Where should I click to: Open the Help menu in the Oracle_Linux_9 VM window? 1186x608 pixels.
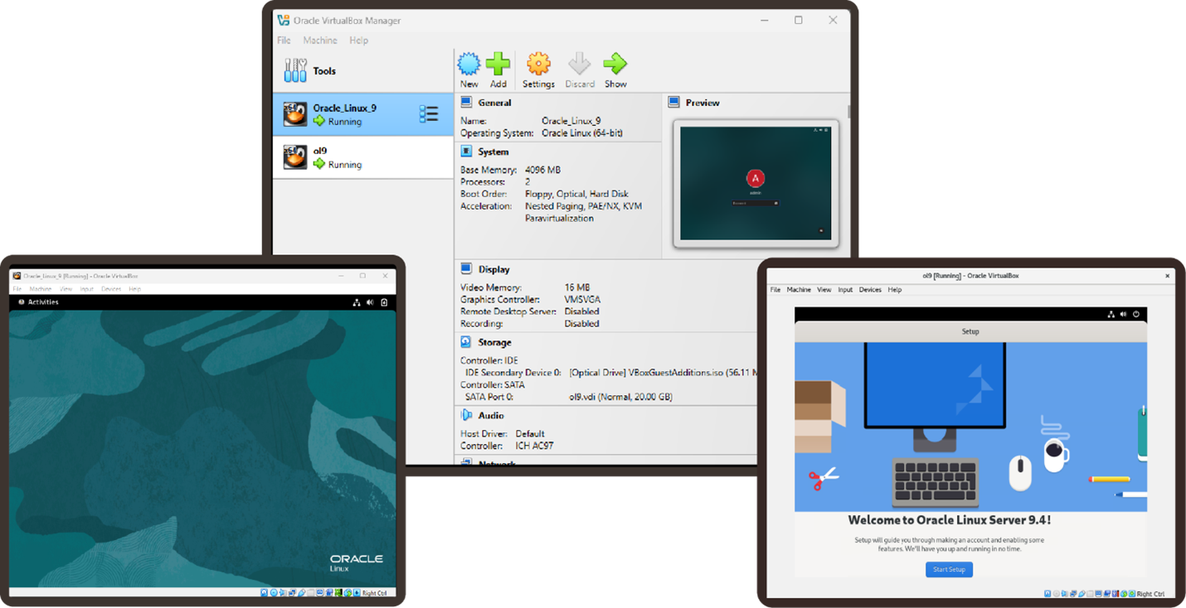point(135,289)
